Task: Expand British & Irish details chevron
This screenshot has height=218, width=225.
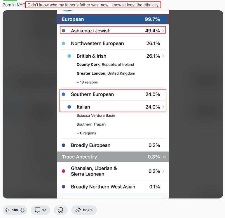Action: point(163,56)
